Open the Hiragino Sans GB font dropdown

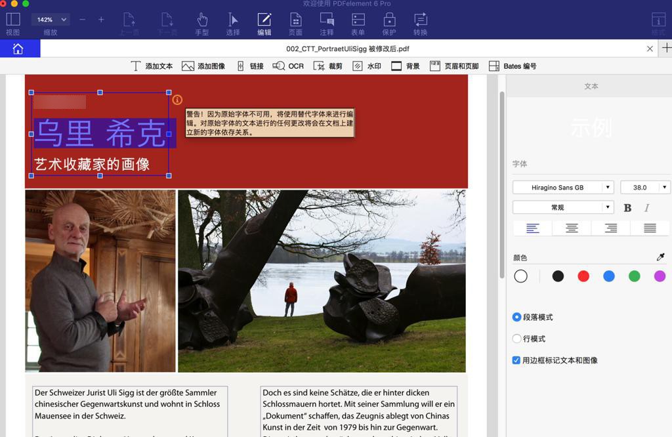pyautogui.click(x=563, y=188)
